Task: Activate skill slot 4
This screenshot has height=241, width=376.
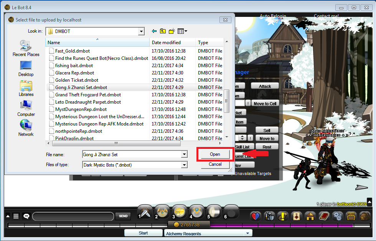Action: (x=197, y=212)
